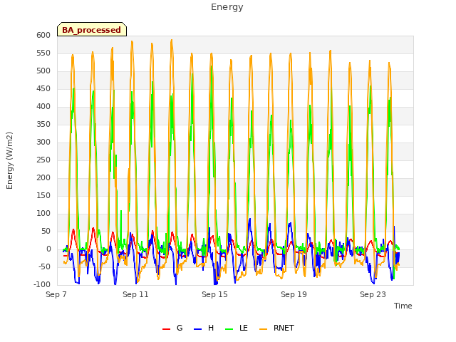This screenshot has width=456, height=342.
Task: Click the Sep 7 x-axis tick label
Action: pyautogui.click(x=56, y=294)
